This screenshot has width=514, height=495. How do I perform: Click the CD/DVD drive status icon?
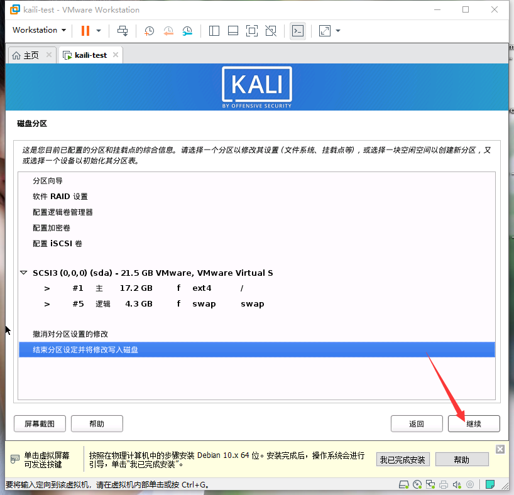tap(417, 484)
